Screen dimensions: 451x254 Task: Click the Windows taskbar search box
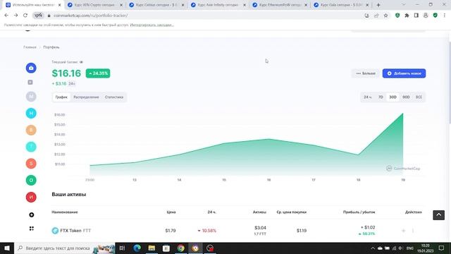[65, 248]
